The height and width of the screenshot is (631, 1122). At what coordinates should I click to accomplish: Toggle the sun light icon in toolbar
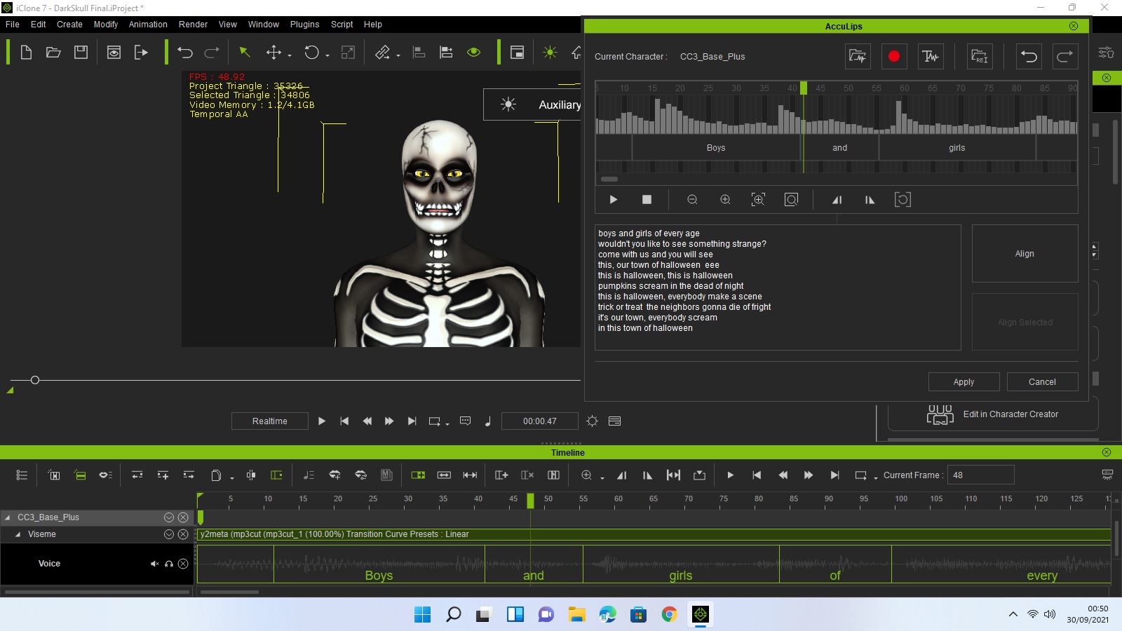550,53
